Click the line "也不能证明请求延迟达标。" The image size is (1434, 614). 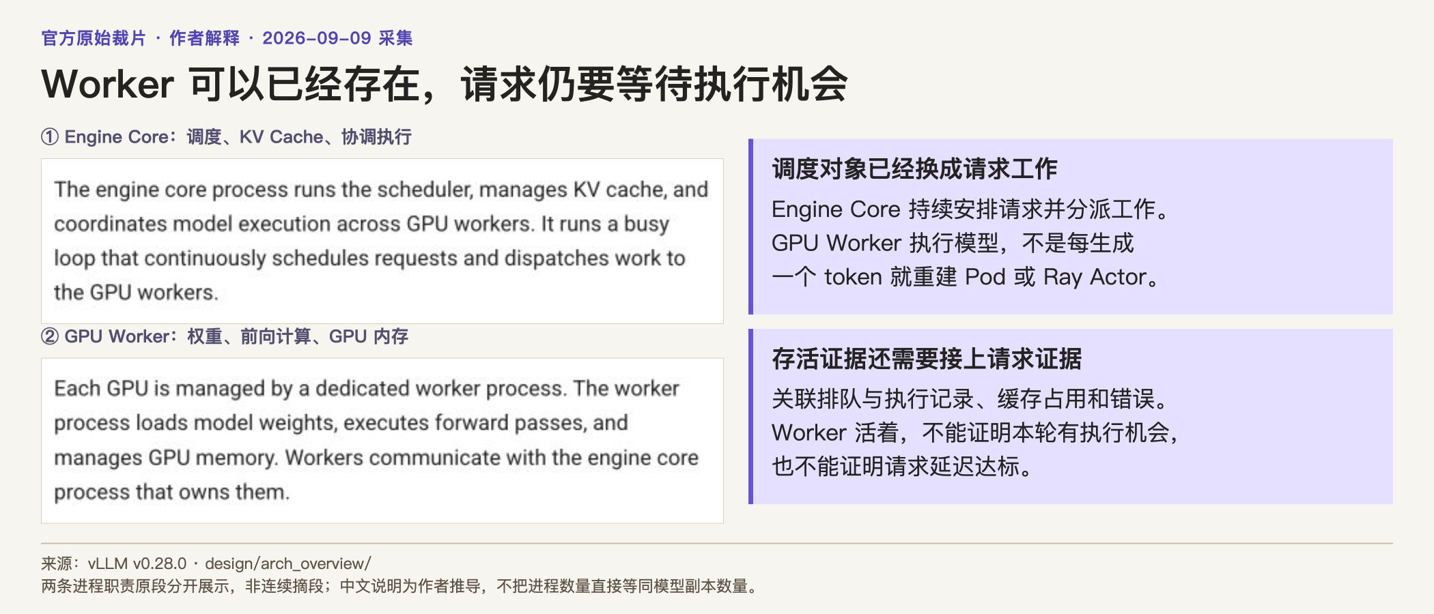coord(903,467)
